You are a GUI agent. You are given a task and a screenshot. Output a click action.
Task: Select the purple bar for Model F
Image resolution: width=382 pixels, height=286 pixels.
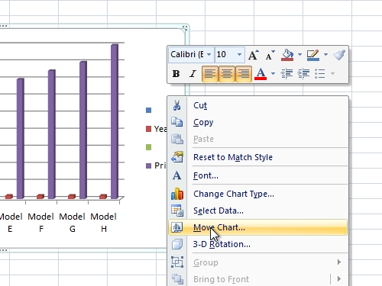pyautogui.click(x=52, y=134)
